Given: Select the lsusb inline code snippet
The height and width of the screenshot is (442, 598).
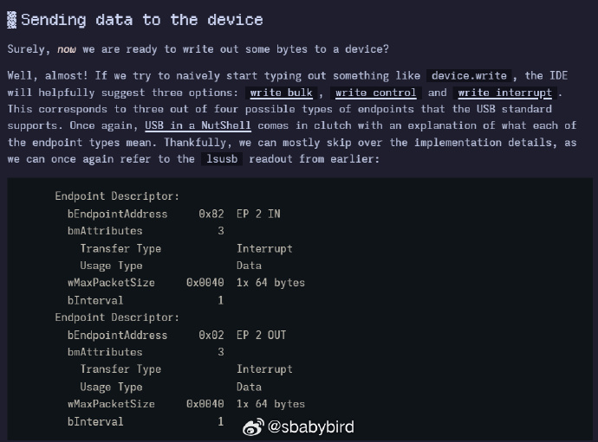Looking at the screenshot, I should click(222, 159).
